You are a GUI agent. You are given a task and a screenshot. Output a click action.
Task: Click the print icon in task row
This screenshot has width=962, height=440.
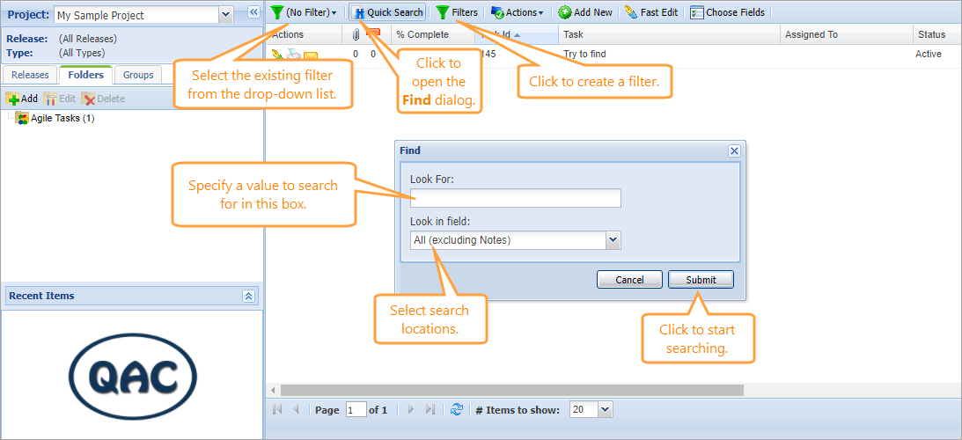(295, 55)
